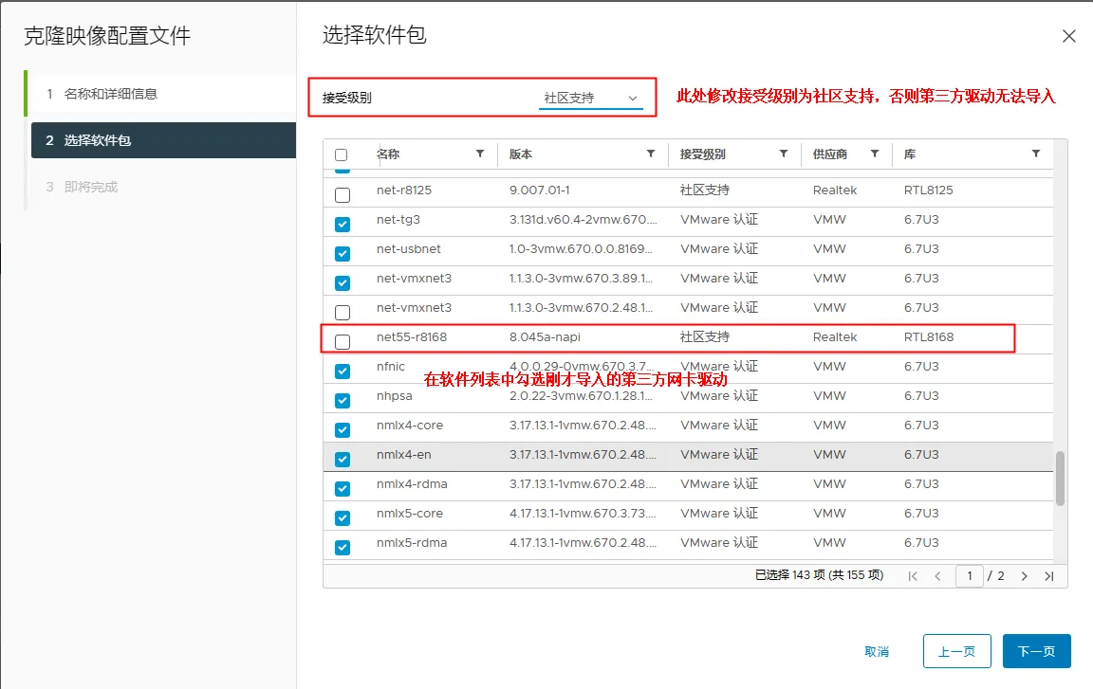The height and width of the screenshot is (689, 1093).
Task: Go to the previous page of packages
Action: pos(937,576)
